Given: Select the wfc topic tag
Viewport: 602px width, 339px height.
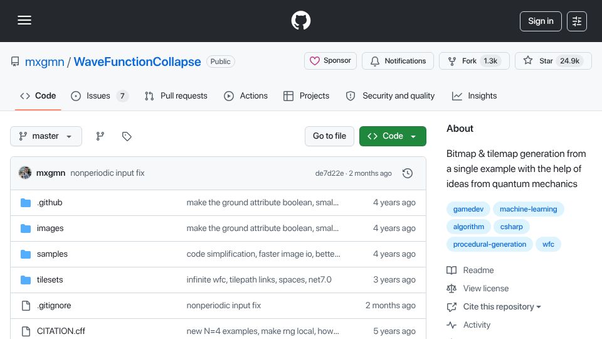Looking at the screenshot, I should coord(548,244).
